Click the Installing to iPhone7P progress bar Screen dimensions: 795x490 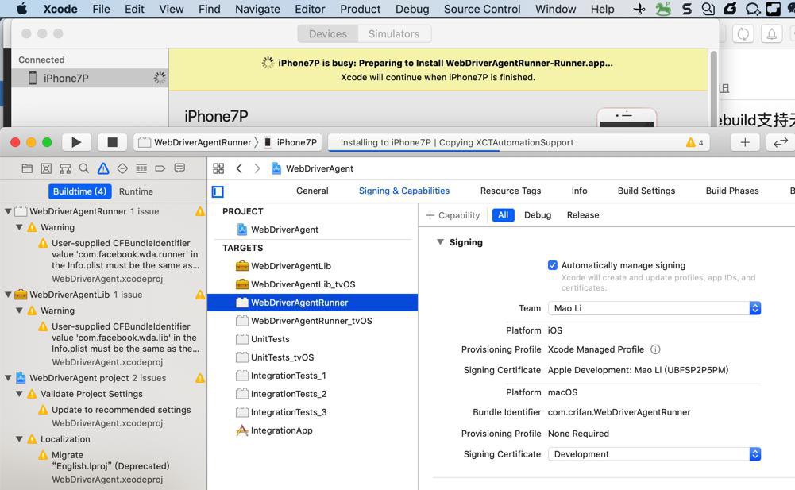(x=518, y=142)
